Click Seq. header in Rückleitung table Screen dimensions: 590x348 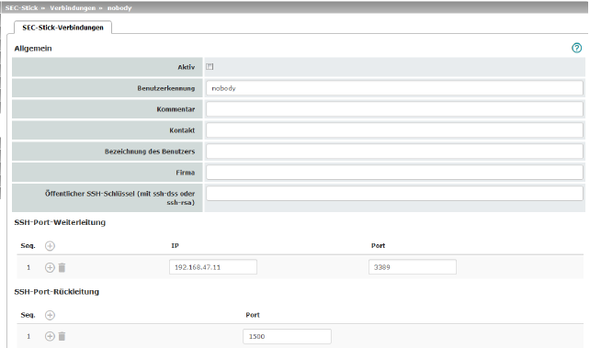28,315
